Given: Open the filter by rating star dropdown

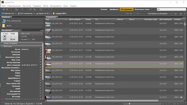Looking at the screenshot, I should click(x=138, y=13).
